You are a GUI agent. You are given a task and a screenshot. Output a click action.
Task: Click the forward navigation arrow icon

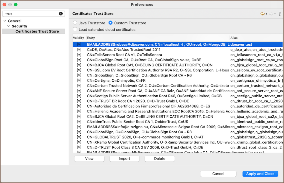point(271,14)
